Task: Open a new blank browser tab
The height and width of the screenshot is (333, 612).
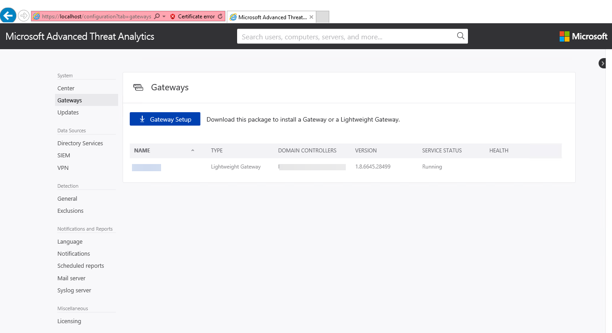Action: [323, 17]
